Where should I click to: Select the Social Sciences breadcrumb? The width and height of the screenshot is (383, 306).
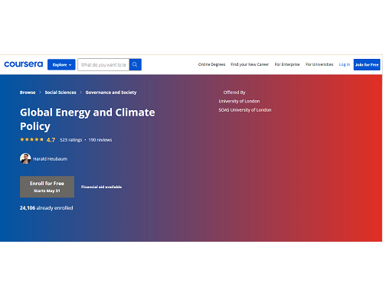(x=61, y=93)
